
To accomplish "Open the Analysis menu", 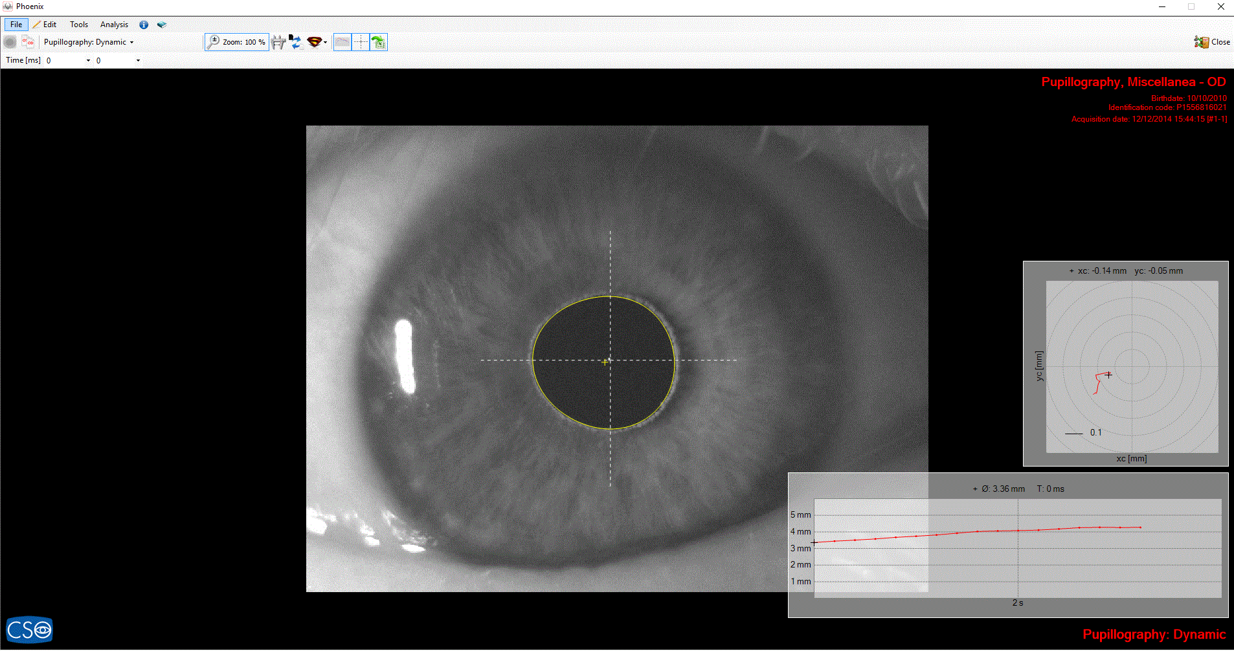I will point(114,25).
